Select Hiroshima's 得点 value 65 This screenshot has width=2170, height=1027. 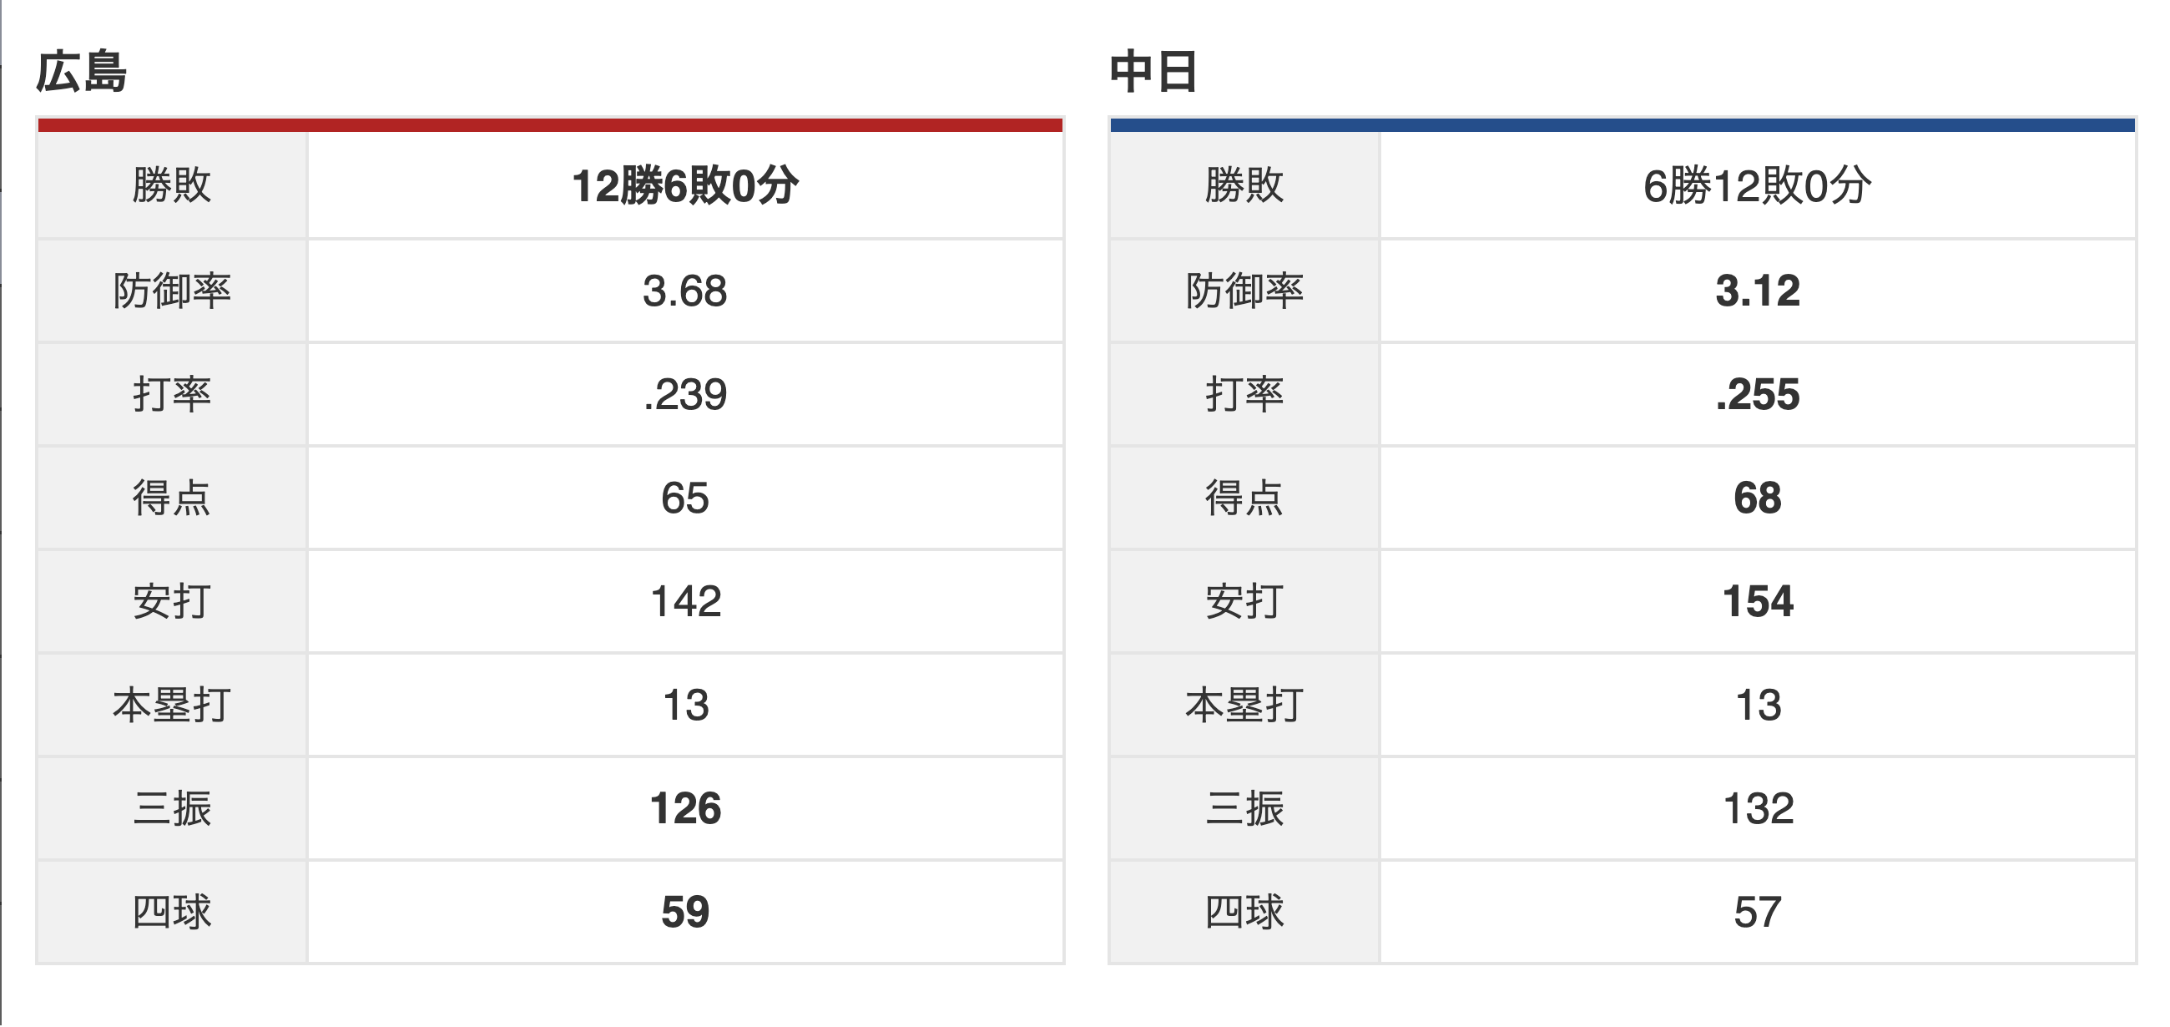685,498
